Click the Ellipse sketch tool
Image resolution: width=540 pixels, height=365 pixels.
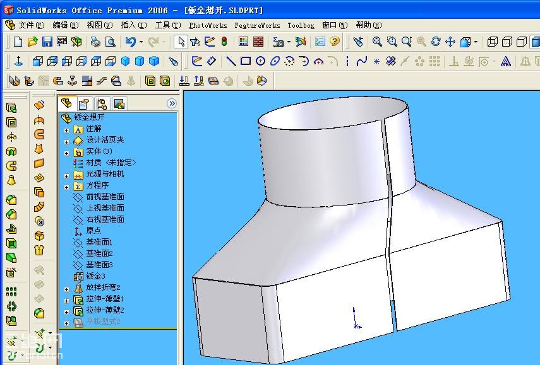275,62
